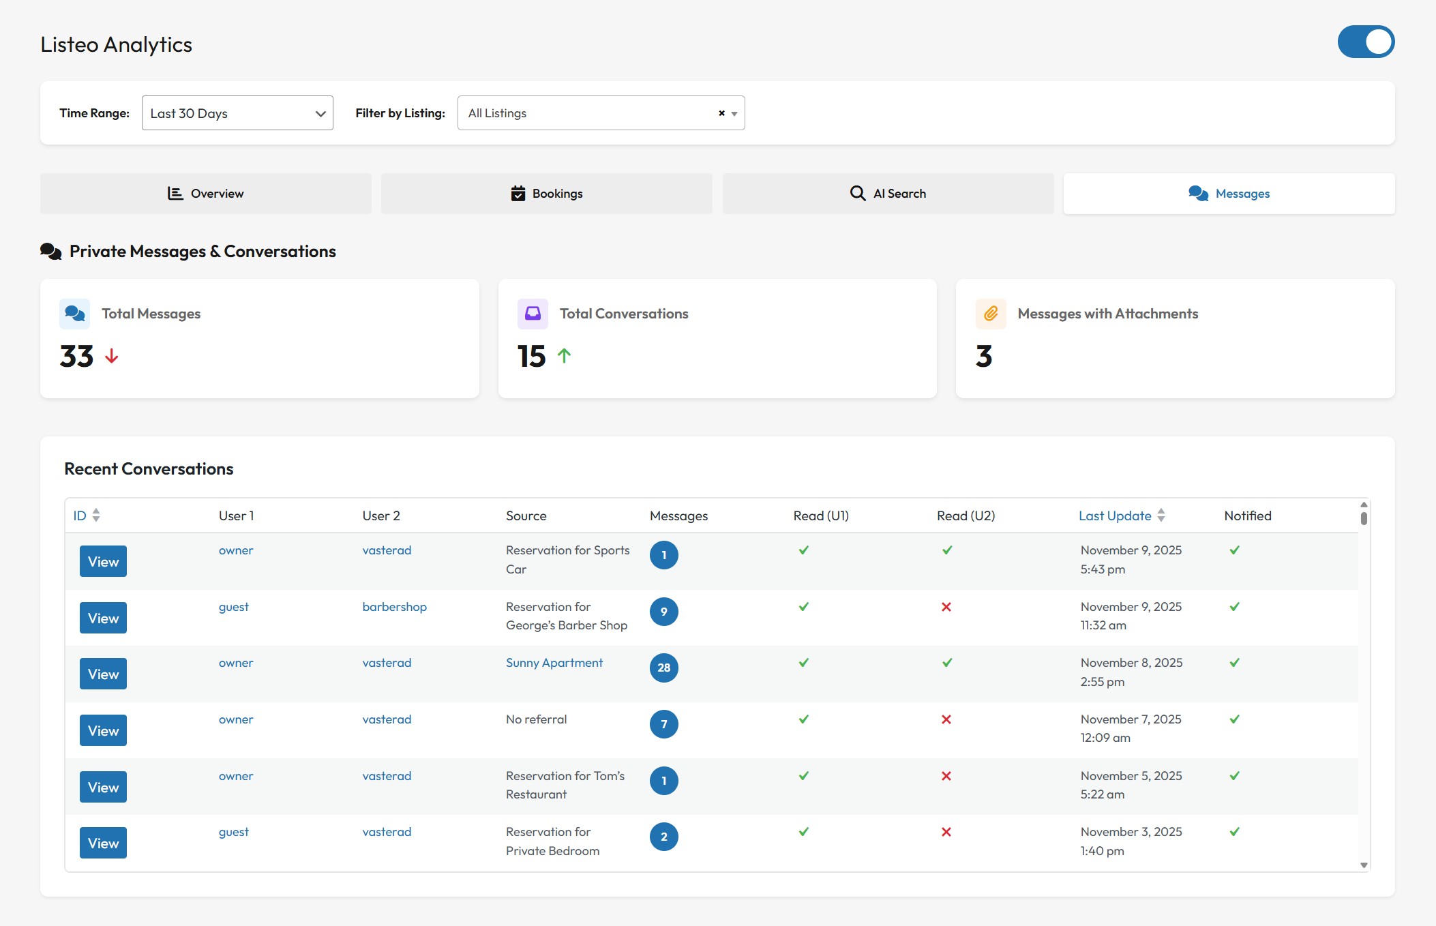Viewport: 1436px width, 926px height.
Task: Click the Total Conversations inbox icon
Action: point(533,314)
